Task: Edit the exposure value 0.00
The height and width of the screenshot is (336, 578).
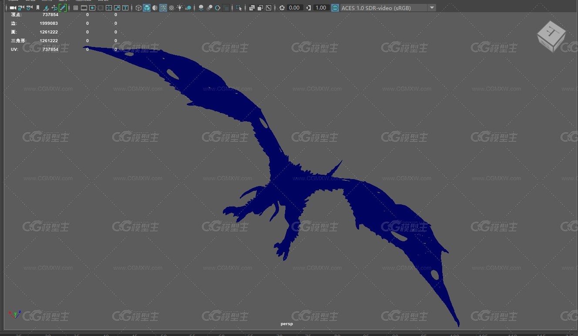Action: coord(295,8)
